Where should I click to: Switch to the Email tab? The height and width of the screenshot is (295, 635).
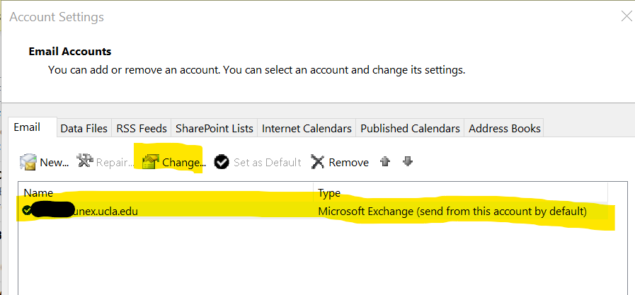(x=27, y=127)
